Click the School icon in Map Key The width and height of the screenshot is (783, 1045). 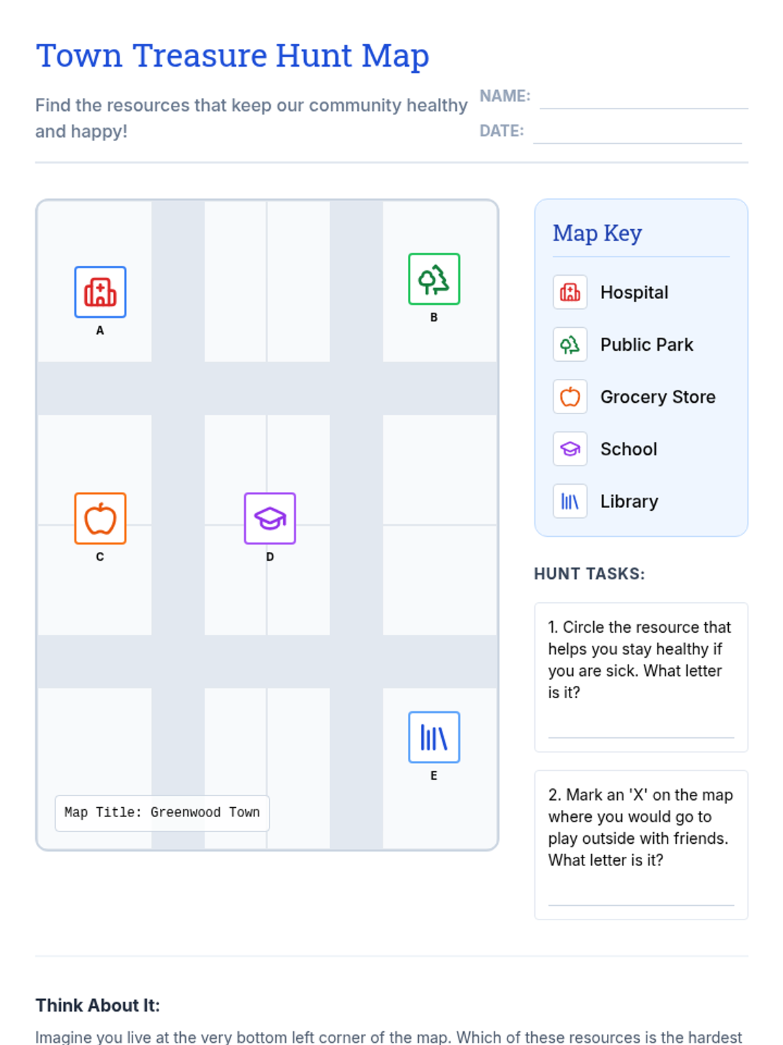570,449
